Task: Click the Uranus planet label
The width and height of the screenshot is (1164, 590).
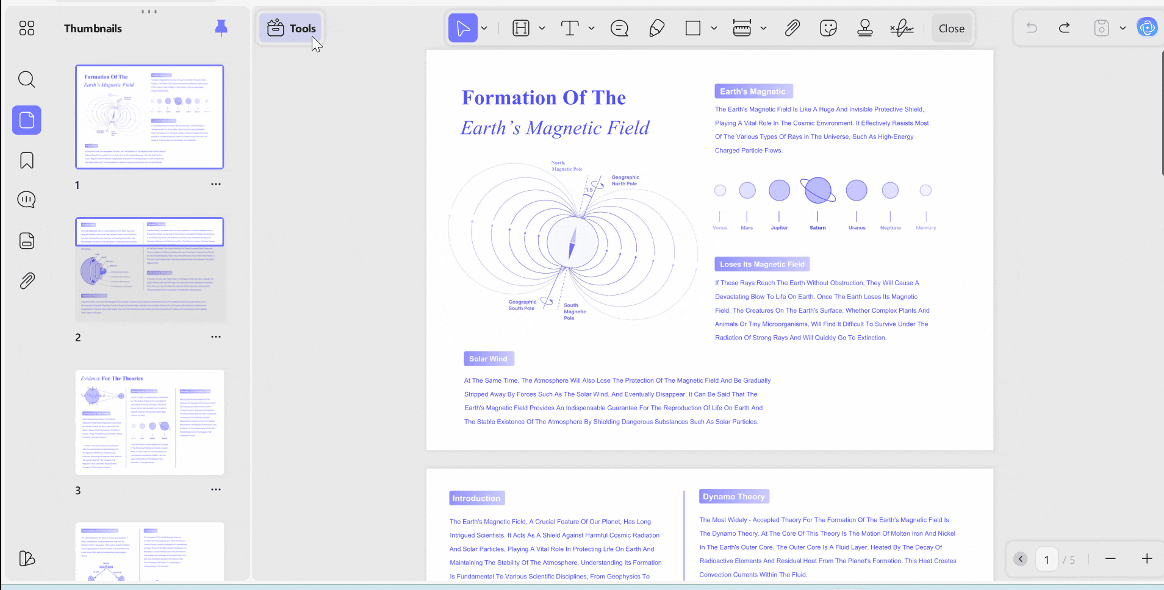Action: [857, 228]
